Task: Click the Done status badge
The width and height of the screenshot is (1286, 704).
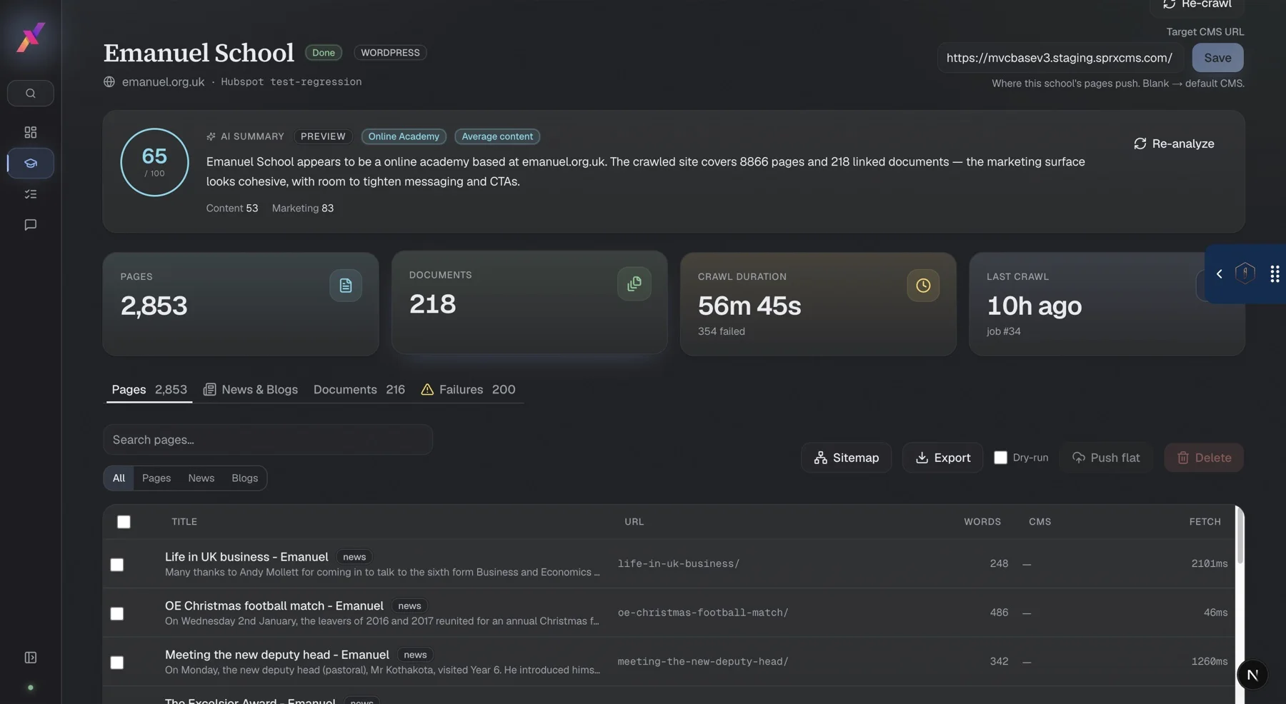Action: coord(324,53)
